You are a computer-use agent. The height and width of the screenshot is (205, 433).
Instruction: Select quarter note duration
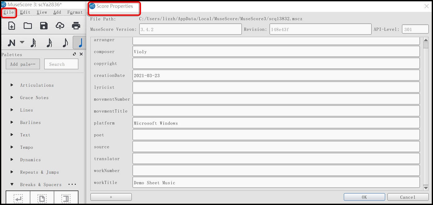coord(80,43)
